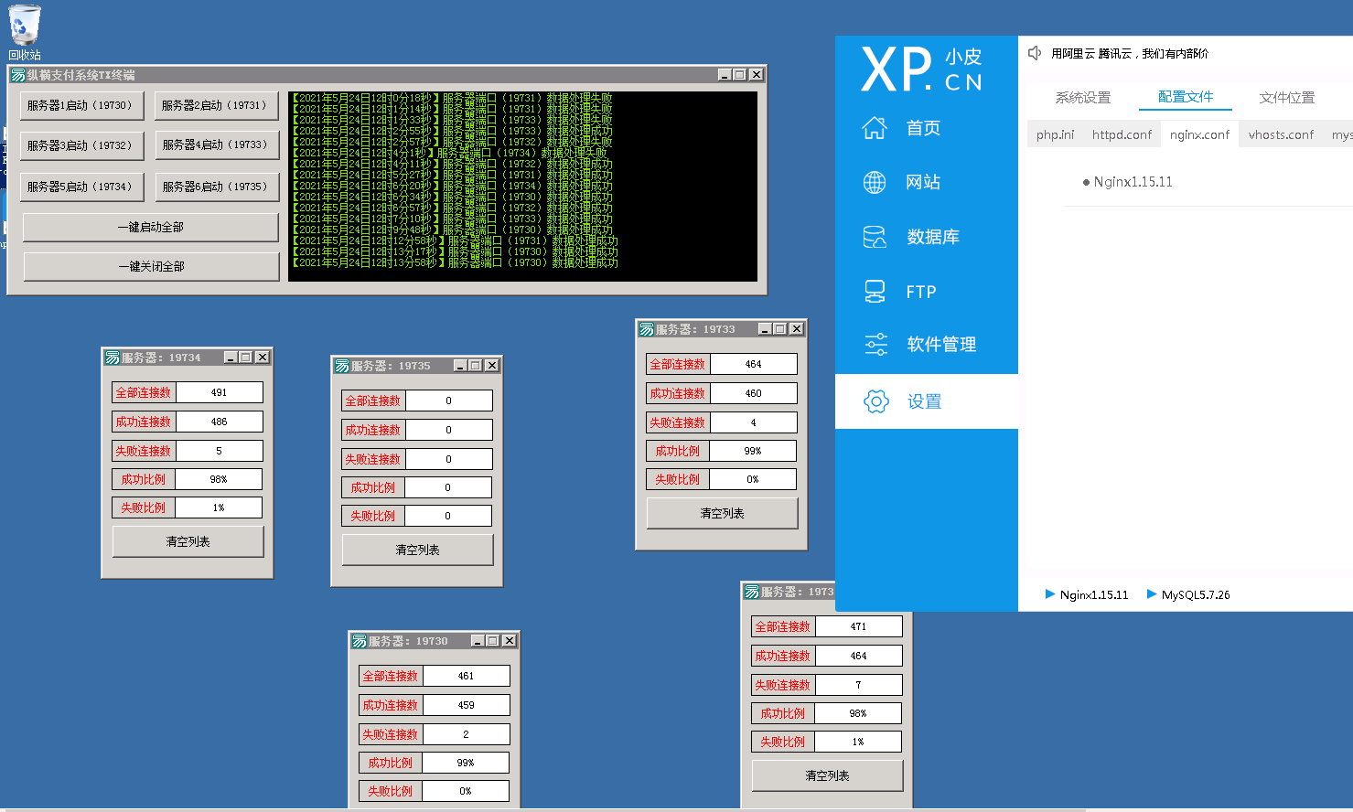The height and width of the screenshot is (812, 1353).
Task: Click the log line at 12时0分18秒
Action: 452,98
